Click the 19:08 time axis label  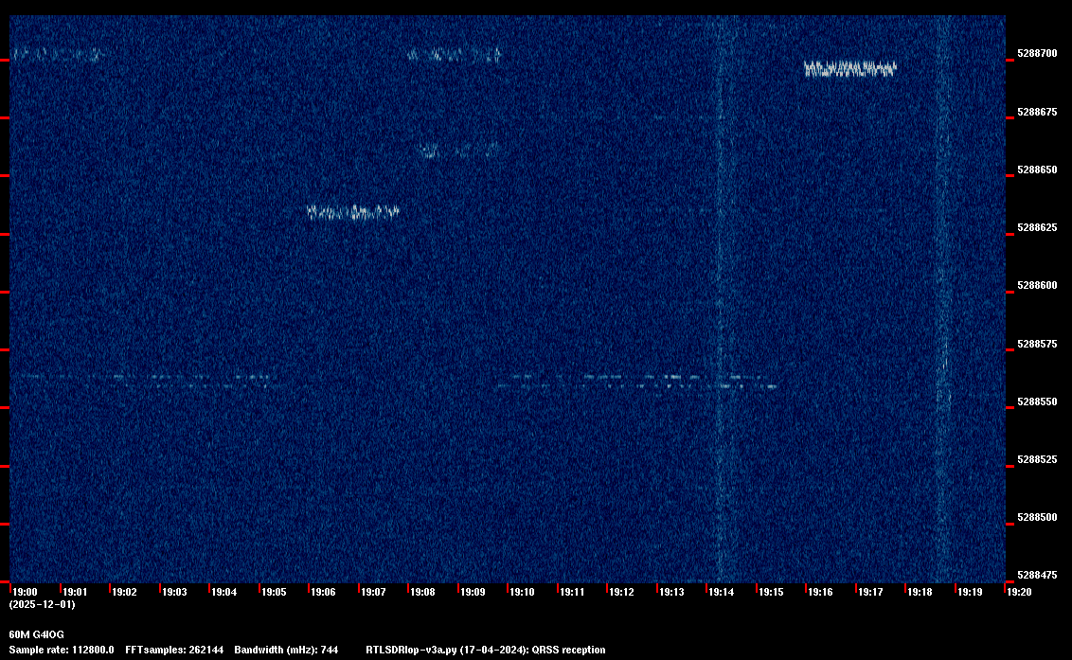click(x=422, y=592)
